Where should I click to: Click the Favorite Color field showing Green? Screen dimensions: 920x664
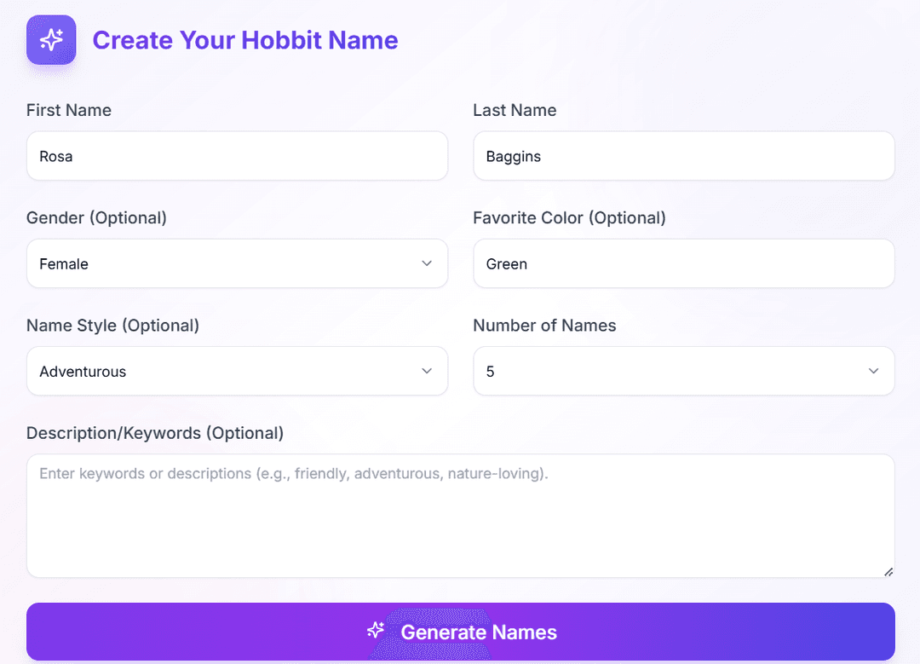pyautogui.click(x=683, y=263)
